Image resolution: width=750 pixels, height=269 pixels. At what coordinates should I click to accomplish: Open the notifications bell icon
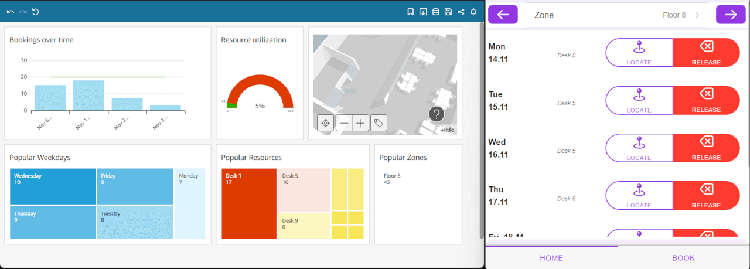tap(473, 12)
